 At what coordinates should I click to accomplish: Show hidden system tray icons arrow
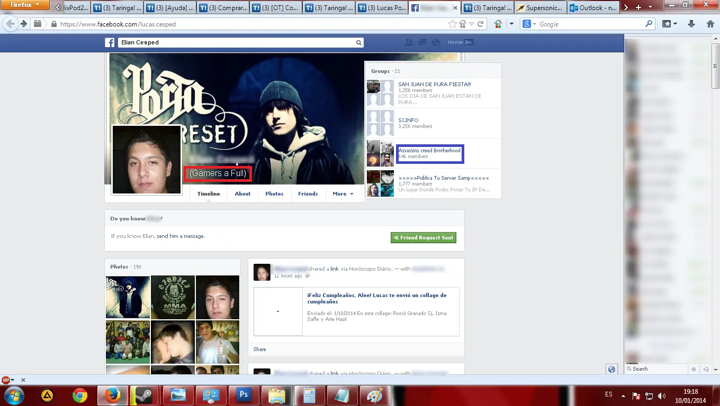tap(623, 395)
